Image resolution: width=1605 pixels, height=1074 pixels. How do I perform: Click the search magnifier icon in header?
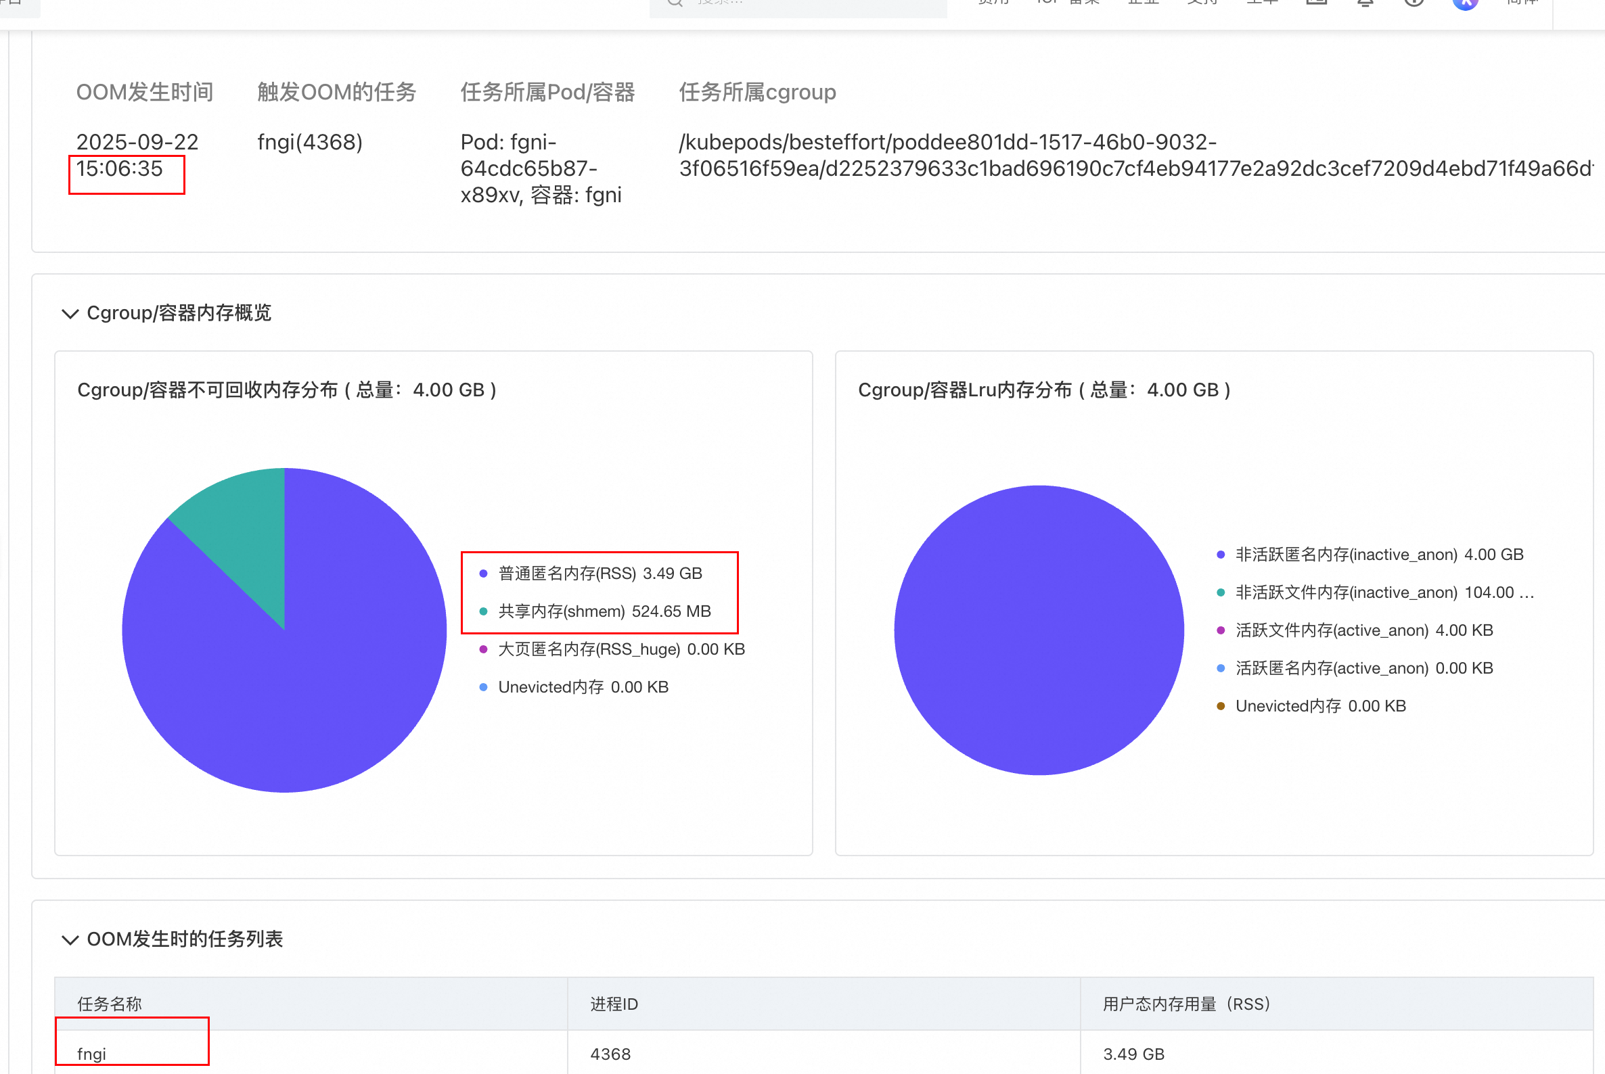tap(675, 3)
